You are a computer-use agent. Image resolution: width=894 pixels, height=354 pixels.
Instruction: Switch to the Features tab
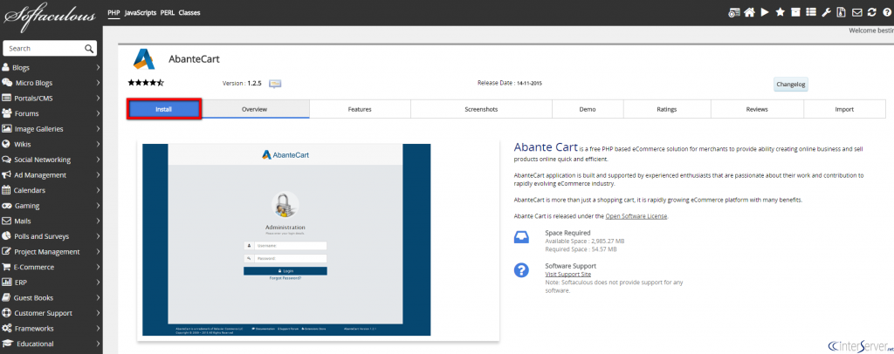click(360, 109)
